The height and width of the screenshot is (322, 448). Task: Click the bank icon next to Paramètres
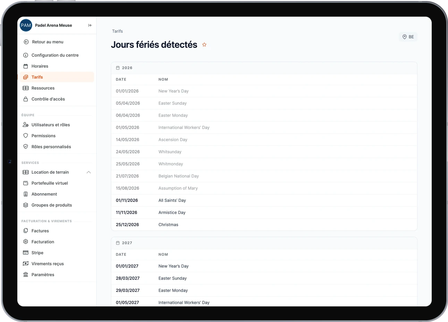[26, 274]
